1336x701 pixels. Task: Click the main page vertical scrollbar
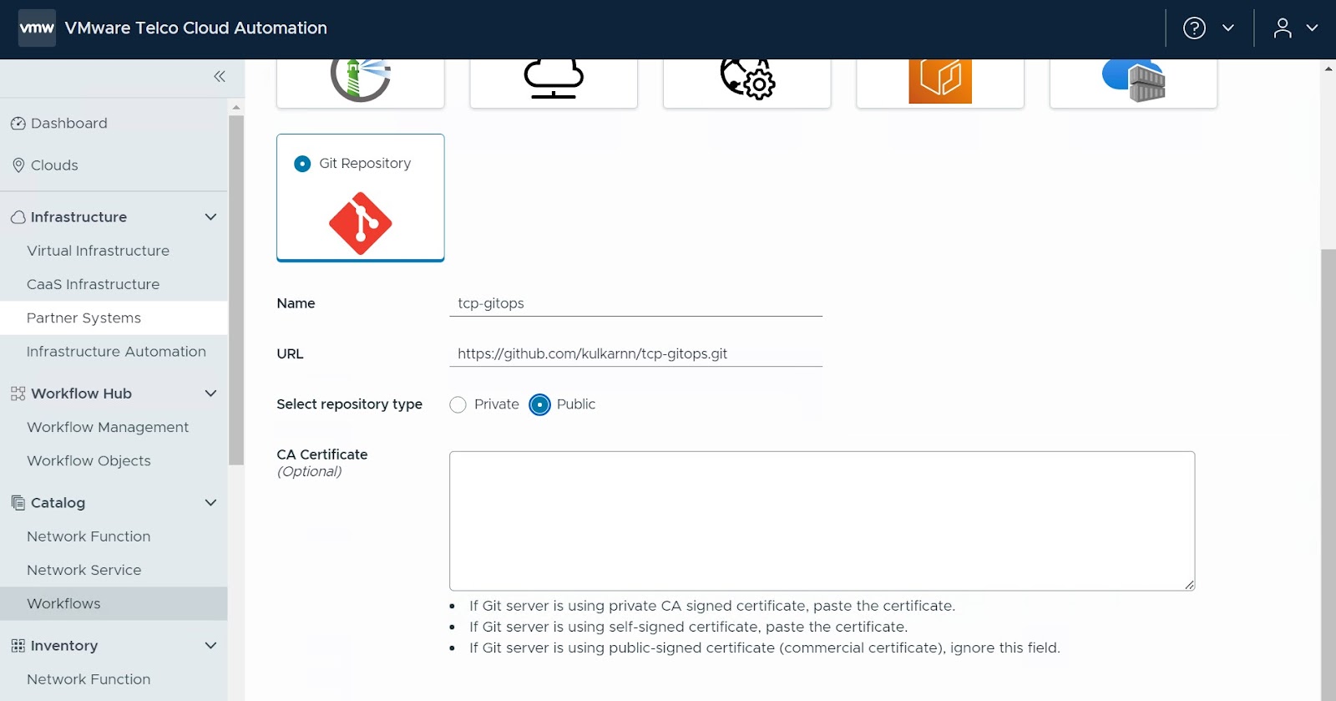click(1328, 475)
